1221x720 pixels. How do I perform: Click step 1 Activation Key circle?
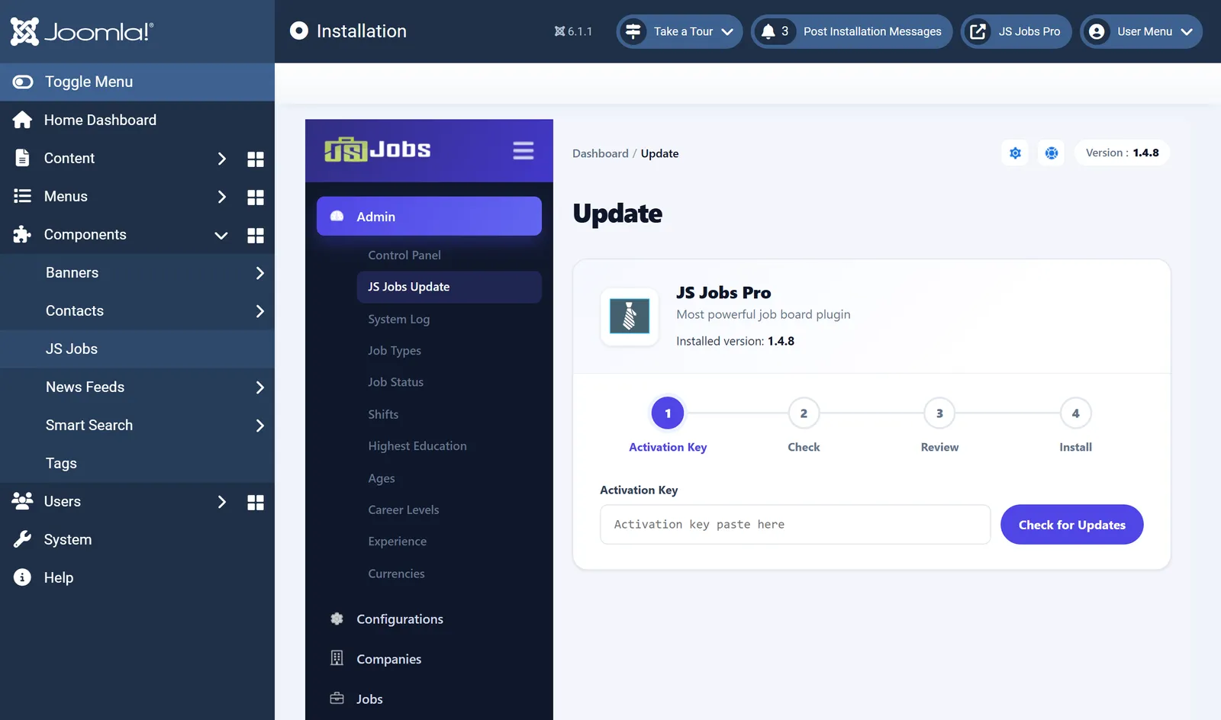[668, 413]
